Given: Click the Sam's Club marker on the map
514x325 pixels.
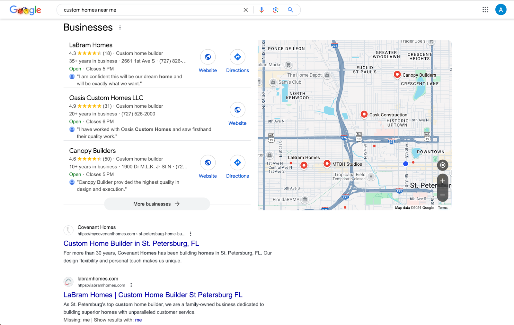Looking at the screenshot, I should click(273, 82).
